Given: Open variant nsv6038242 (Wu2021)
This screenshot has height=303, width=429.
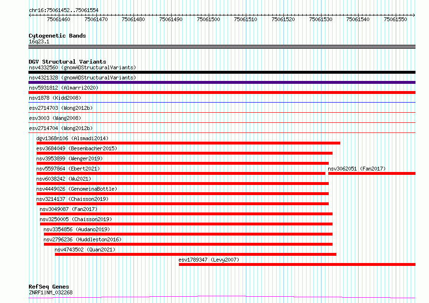Looking at the screenshot, I should 64,179.
